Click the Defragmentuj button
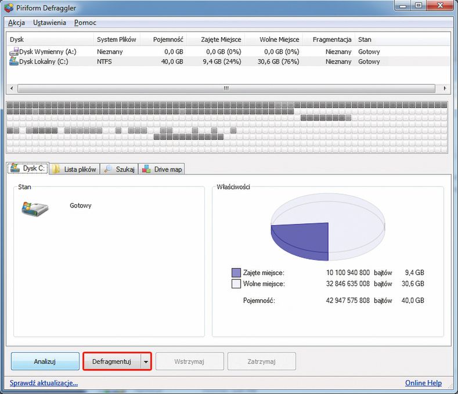Screen dimensions: 458x394 coord(112,362)
